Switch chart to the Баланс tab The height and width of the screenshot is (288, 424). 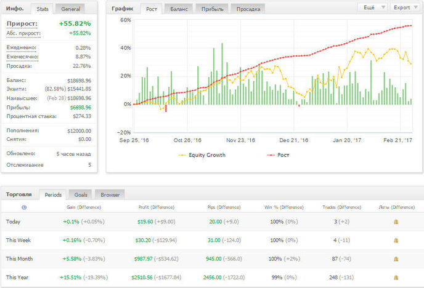[x=179, y=9]
